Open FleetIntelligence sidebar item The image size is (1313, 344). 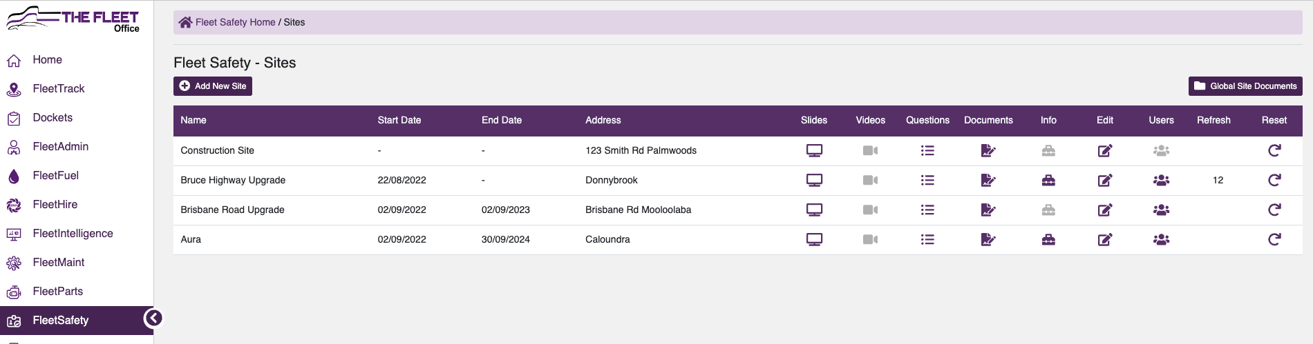click(73, 234)
